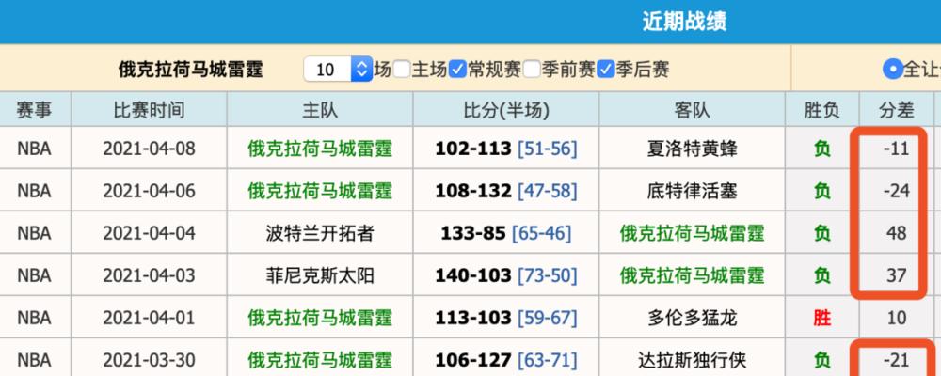This screenshot has height=376, width=941.
Task: Click the [59-67] halftime score
Action: [x=548, y=318]
